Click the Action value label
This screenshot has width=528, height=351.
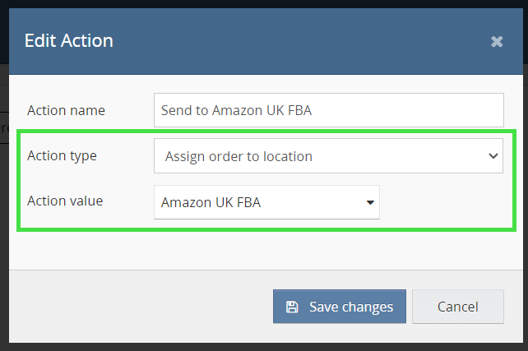(64, 201)
